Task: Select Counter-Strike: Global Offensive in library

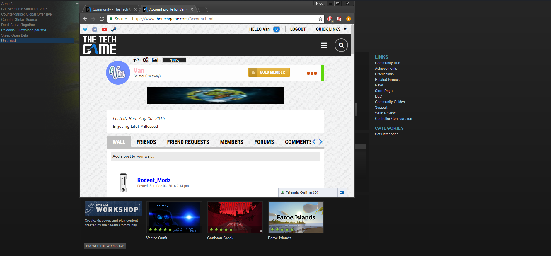Action: pos(26,14)
